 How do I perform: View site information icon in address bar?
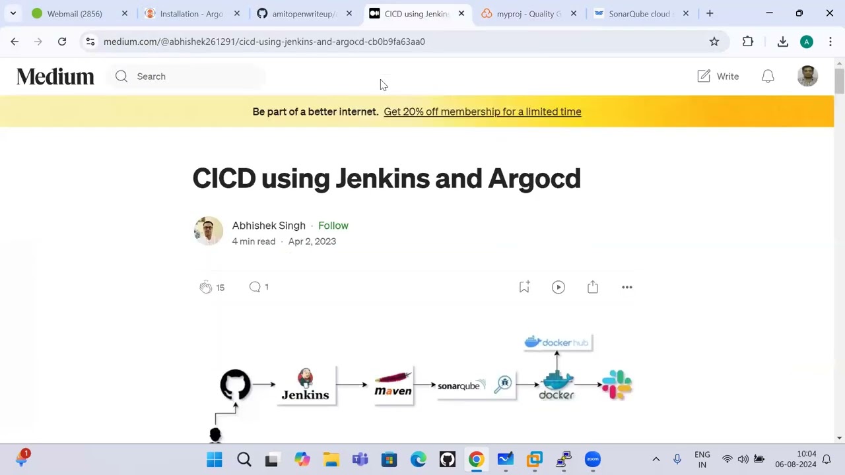coord(90,42)
